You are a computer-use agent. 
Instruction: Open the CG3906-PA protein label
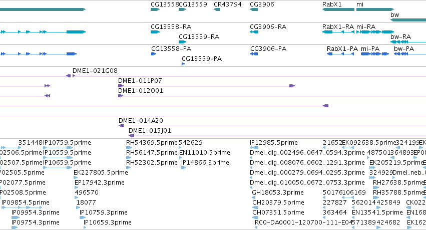pos(268,49)
